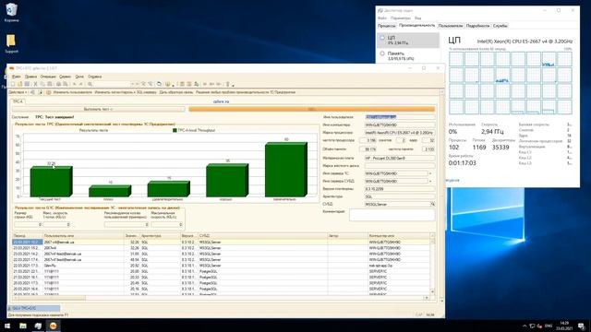This screenshot has width=591, height=332.
Task: Open the Действия dropdown in 1C command bar
Action: click(18, 92)
